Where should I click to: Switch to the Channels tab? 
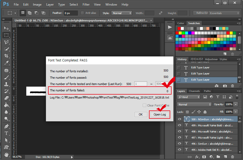[194, 91]
